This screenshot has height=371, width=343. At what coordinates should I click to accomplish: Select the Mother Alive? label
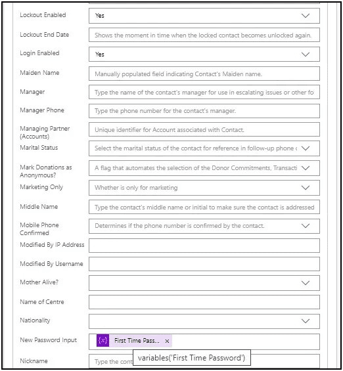[x=39, y=282]
